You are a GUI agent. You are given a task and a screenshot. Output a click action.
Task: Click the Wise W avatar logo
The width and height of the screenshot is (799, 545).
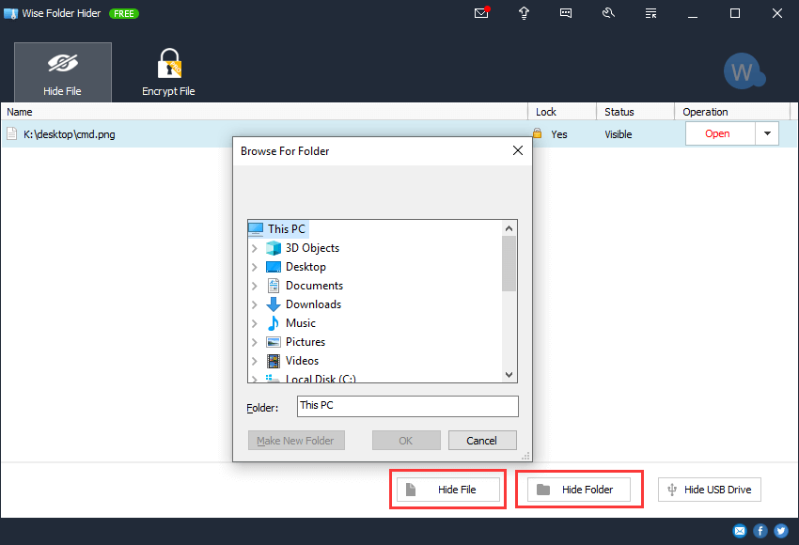pos(744,71)
